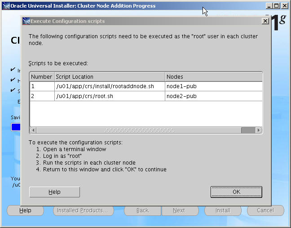291x228 pixels.
Task: Click Cancel in the installer window
Action: [265, 210]
